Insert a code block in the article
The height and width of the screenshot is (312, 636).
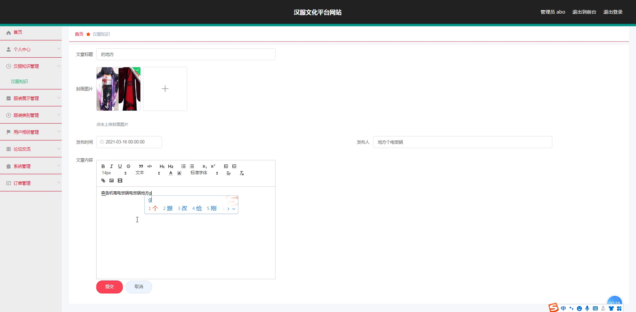tap(150, 166)
